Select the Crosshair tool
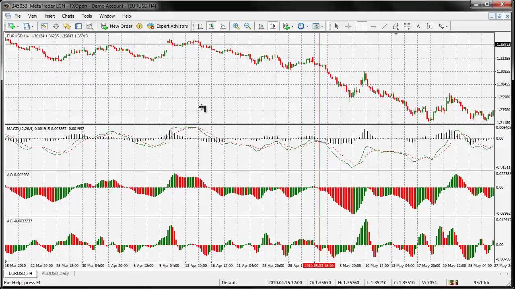The height and width of the screenshot is (289, 515). pyautogui.click(x=348, y=26)
